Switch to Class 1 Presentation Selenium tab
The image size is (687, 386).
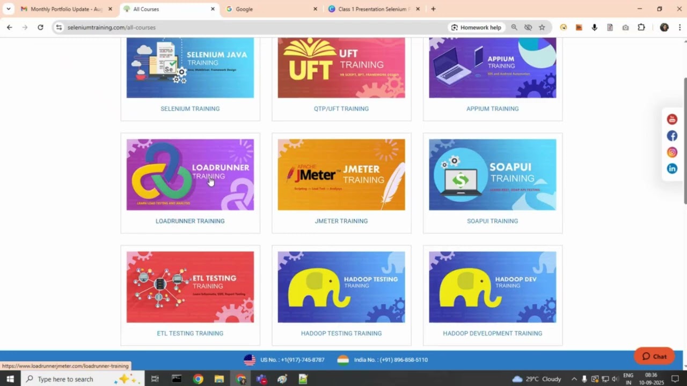coord(373,9)
